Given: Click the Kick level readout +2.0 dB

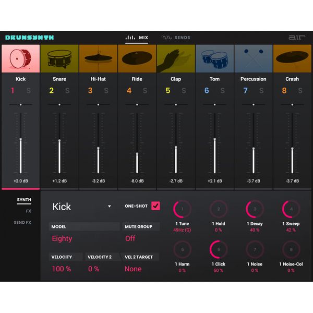Looking at the screenshot, I should click(21, 181).
